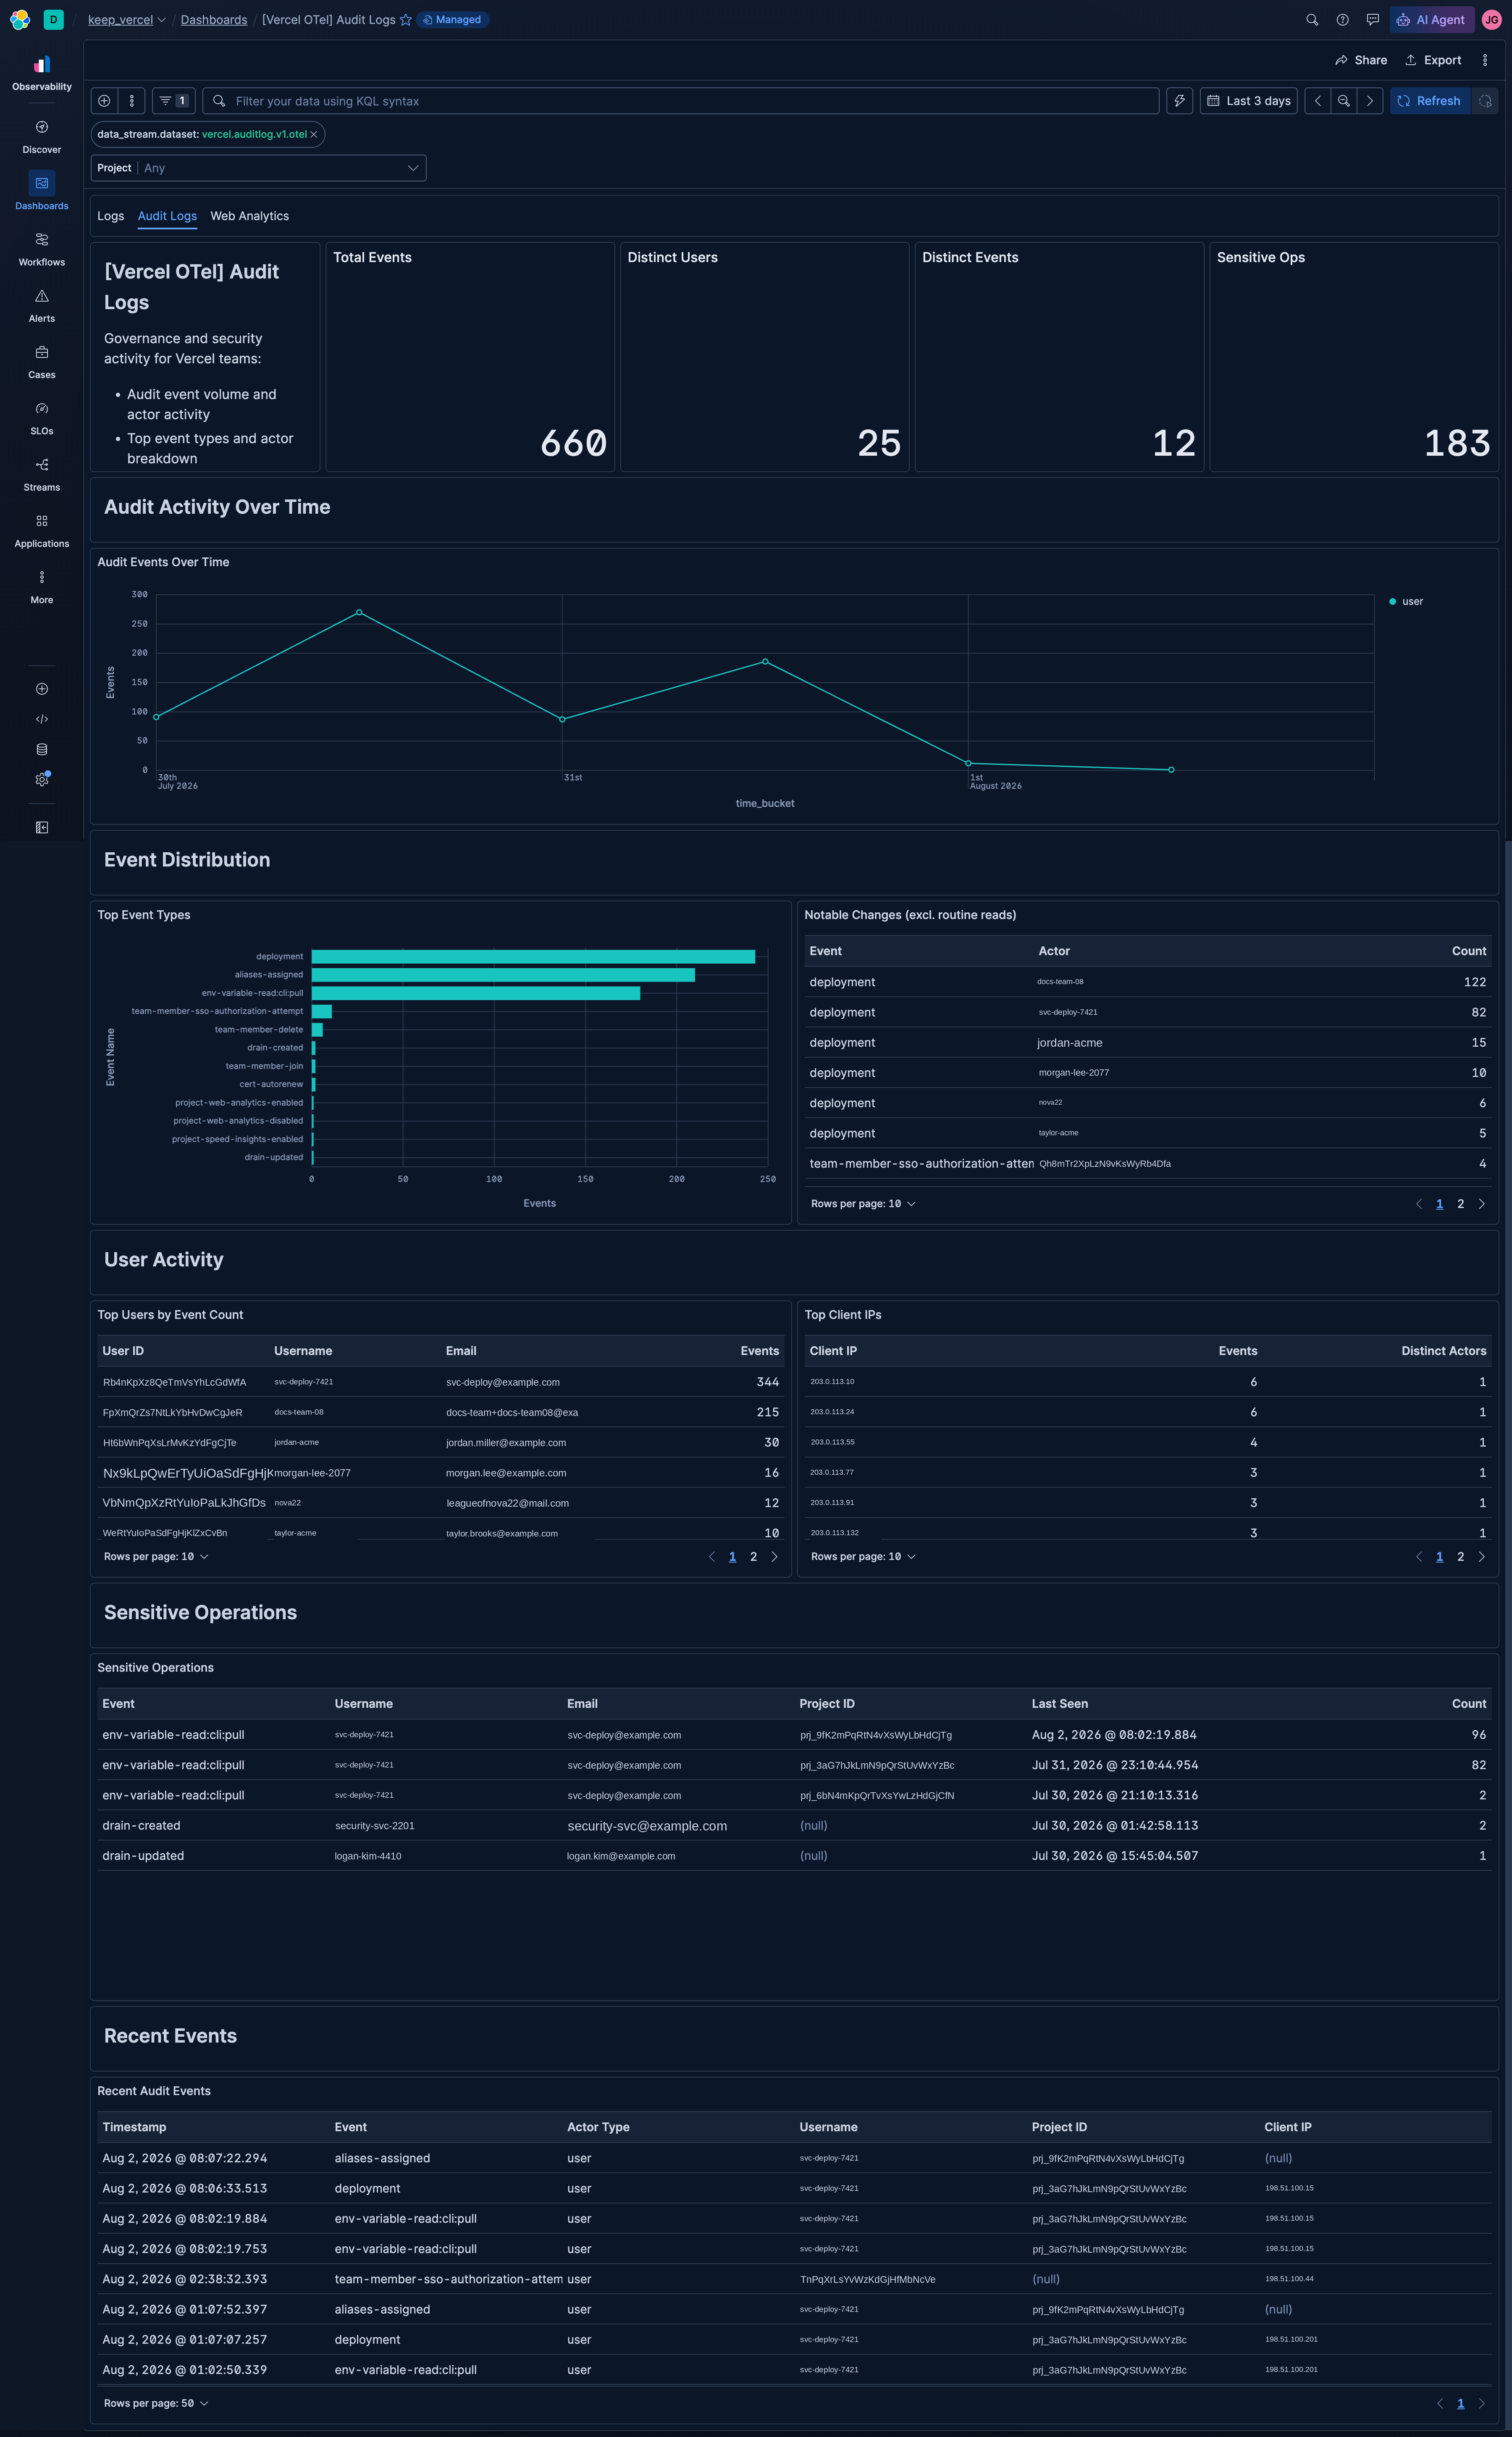Collapse the sidebar with the bottom panel icon

[x=42, y=827]
